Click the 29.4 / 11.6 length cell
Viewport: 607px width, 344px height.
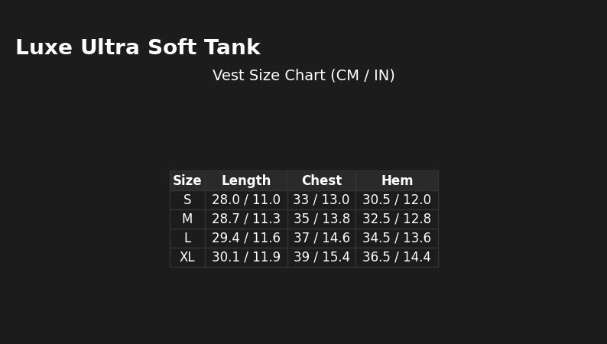[246, 239]
